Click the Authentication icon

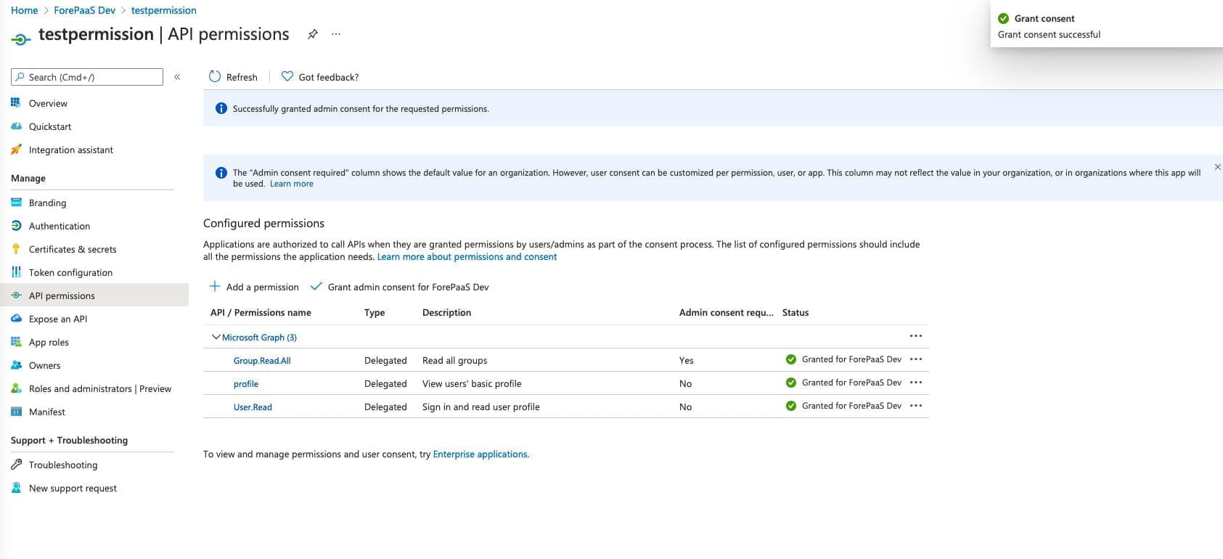[16, 226]
